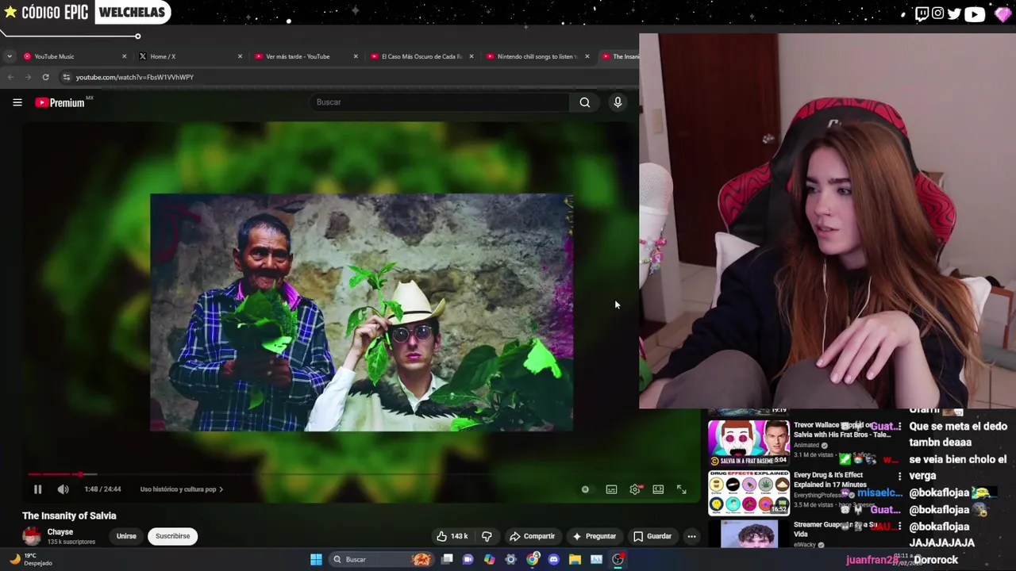Open the Chayse channel name link
1016x571 pixels.
(60, 532)
